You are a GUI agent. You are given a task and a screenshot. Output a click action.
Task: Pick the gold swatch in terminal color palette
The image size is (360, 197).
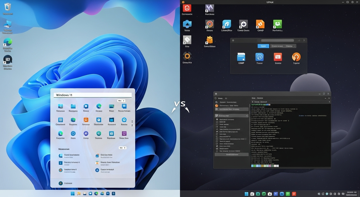[x=262, y=166]
